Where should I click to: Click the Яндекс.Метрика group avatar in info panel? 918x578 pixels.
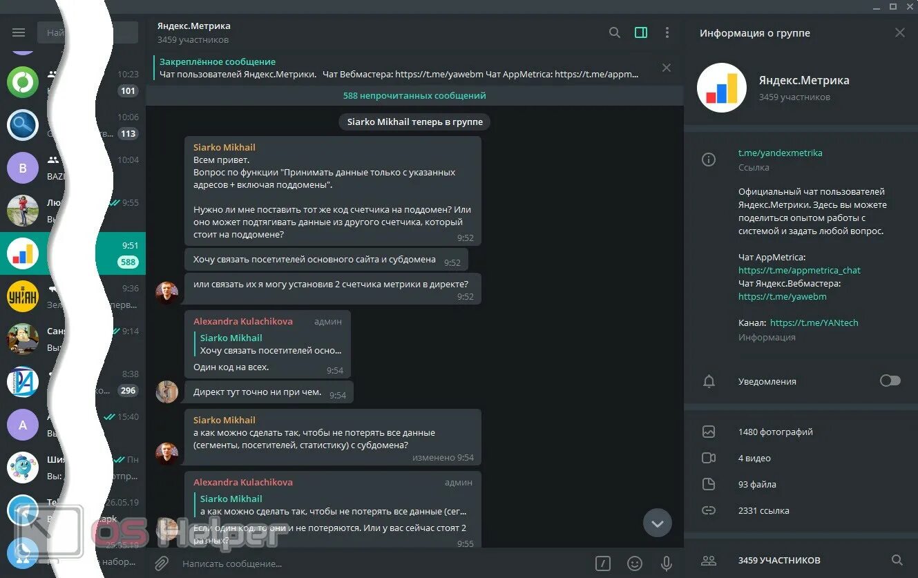click(x=721, y=88)
